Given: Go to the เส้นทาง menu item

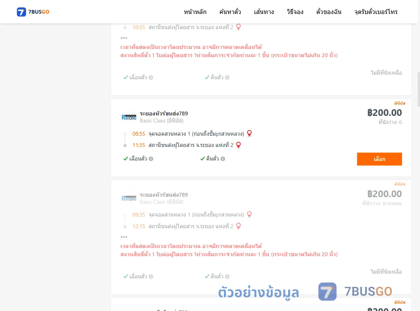Looking at the screenshot, I should point(264,12).
